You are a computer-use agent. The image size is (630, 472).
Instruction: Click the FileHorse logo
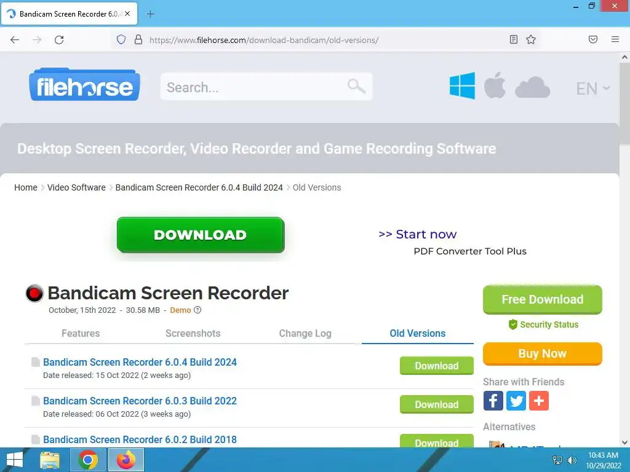[x=84, y=85]
